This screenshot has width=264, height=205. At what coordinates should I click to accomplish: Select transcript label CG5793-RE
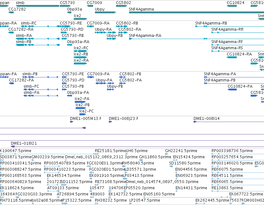click(71, 23)
